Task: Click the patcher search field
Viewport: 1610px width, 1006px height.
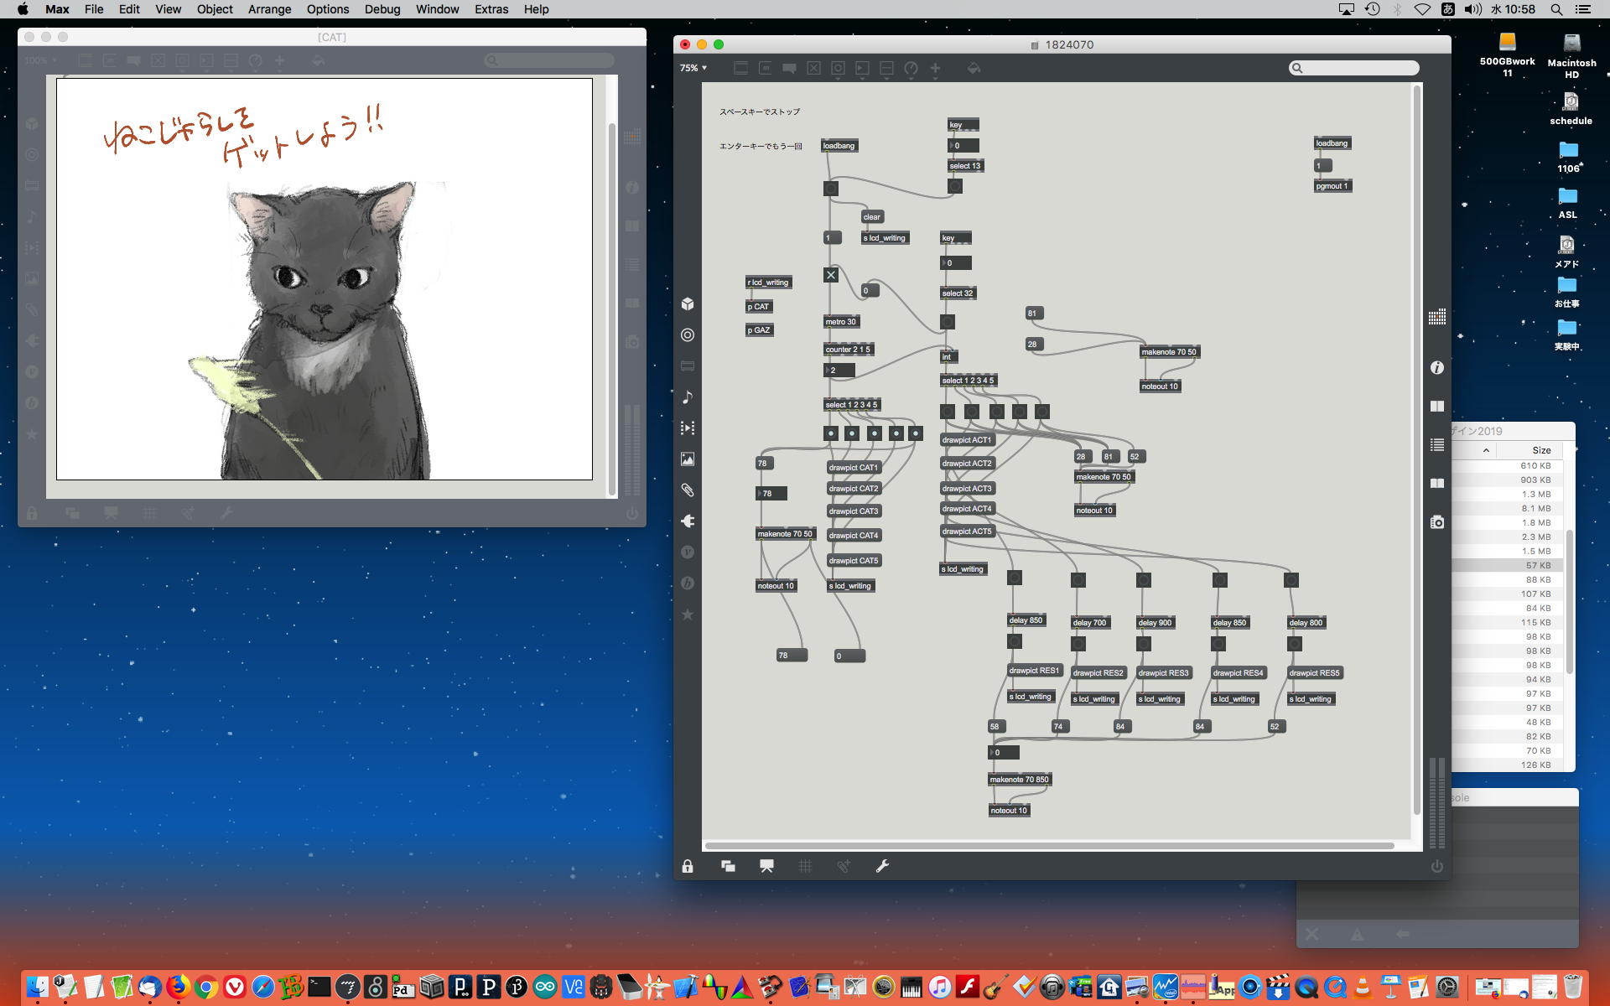Action: pyautogui.click(x=1354, y=68)
